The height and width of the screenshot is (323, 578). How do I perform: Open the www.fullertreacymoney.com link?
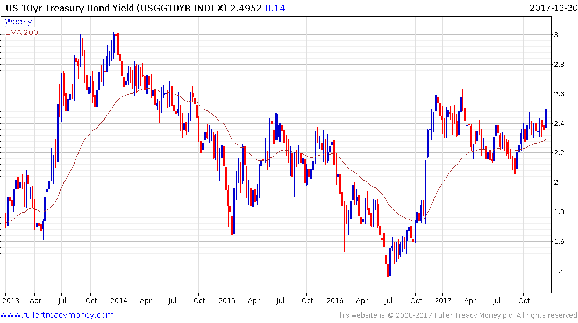tap(57, 315)
